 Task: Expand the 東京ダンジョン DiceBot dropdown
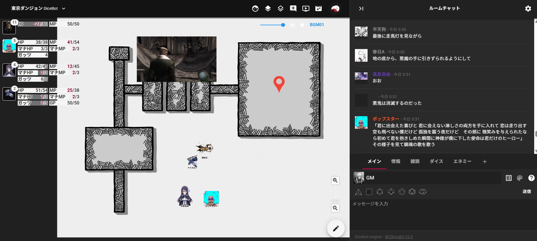64,9
